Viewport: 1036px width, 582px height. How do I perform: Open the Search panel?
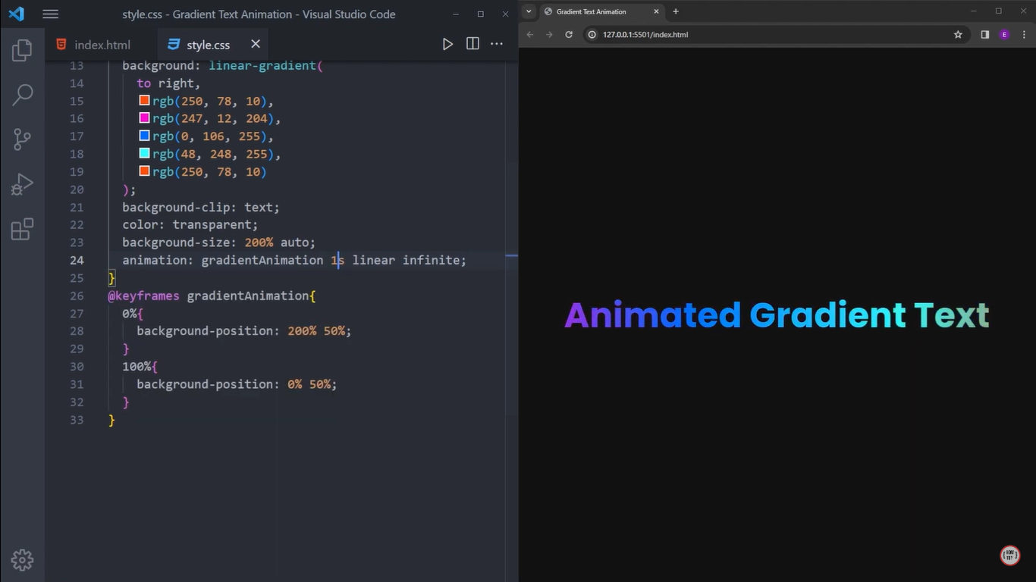(x=21, y=94)
